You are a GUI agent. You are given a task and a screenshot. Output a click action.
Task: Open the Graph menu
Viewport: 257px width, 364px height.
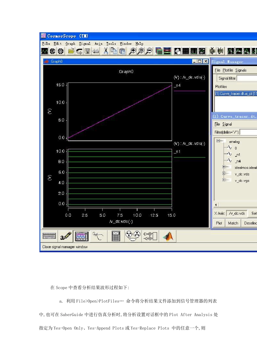70,44
